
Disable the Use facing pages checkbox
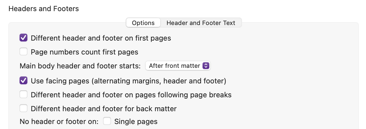(23, 81)
